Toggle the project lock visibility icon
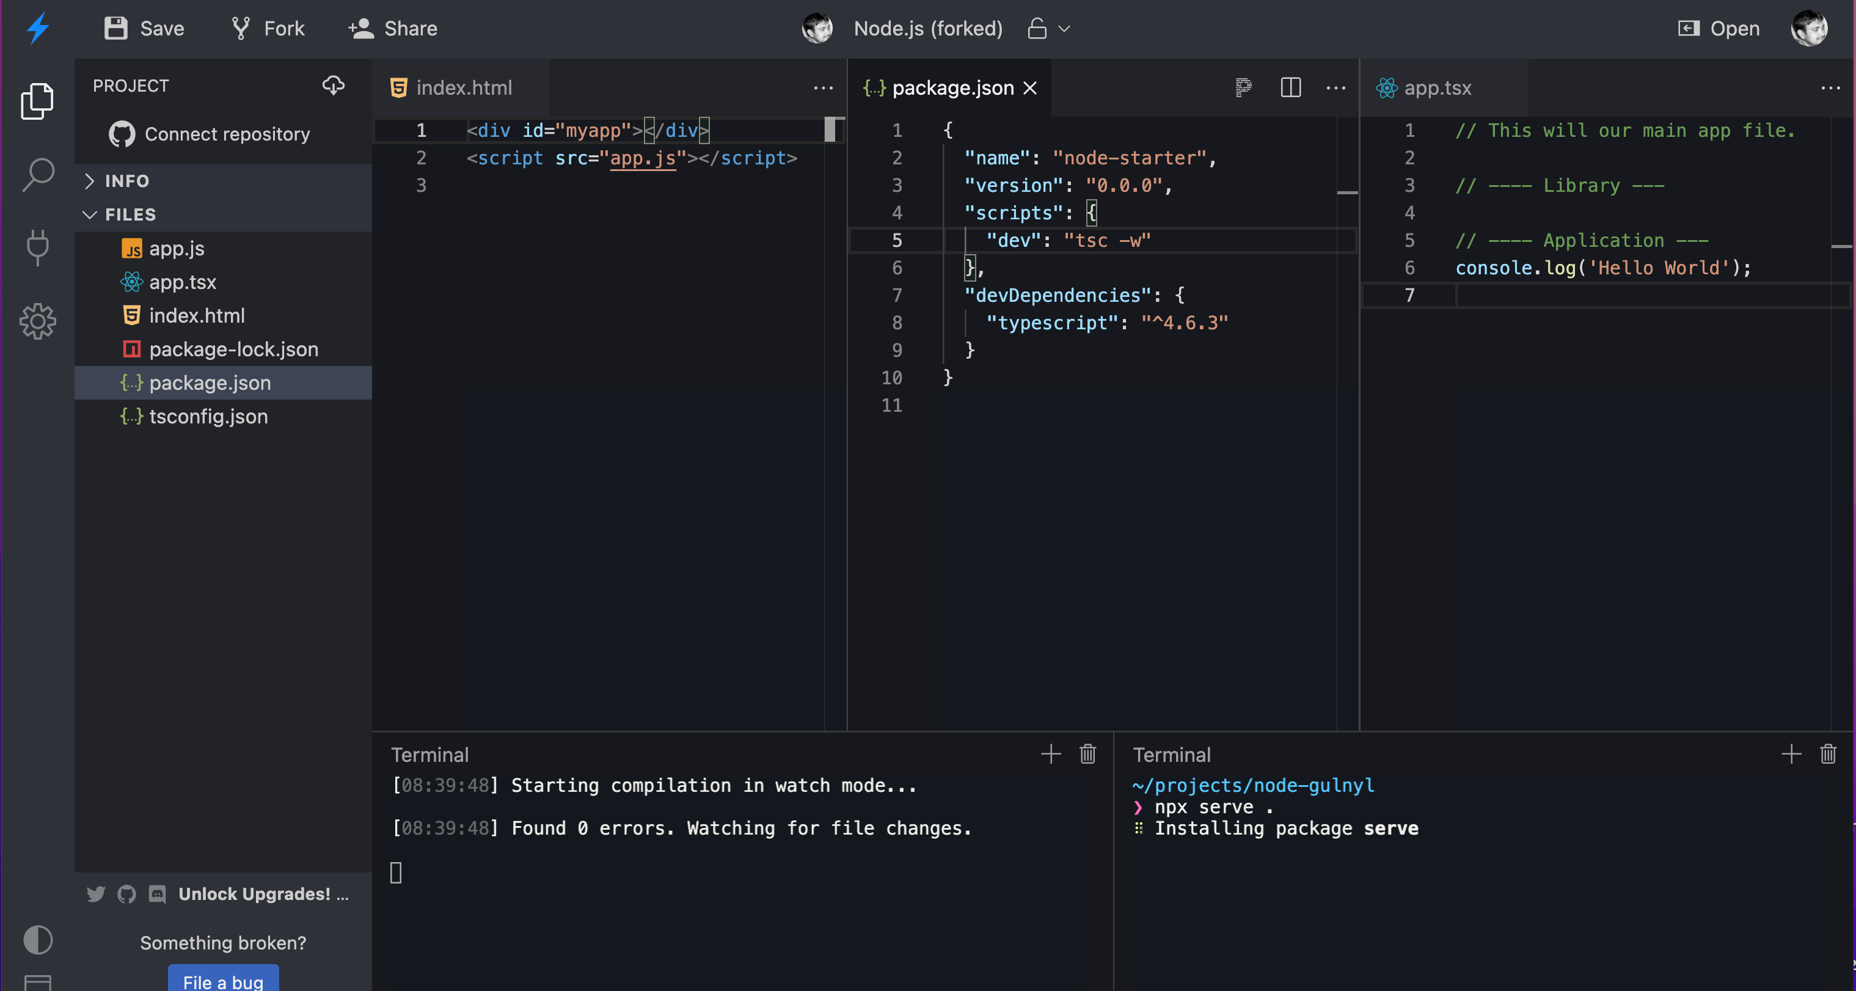Image resolution: width=1856 pixels, height=991 pixels. pos(1037,28)
